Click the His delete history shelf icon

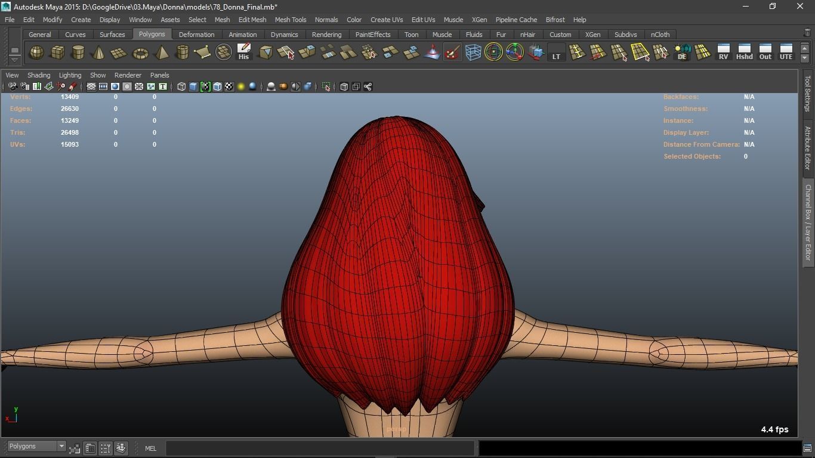[243, 52]
